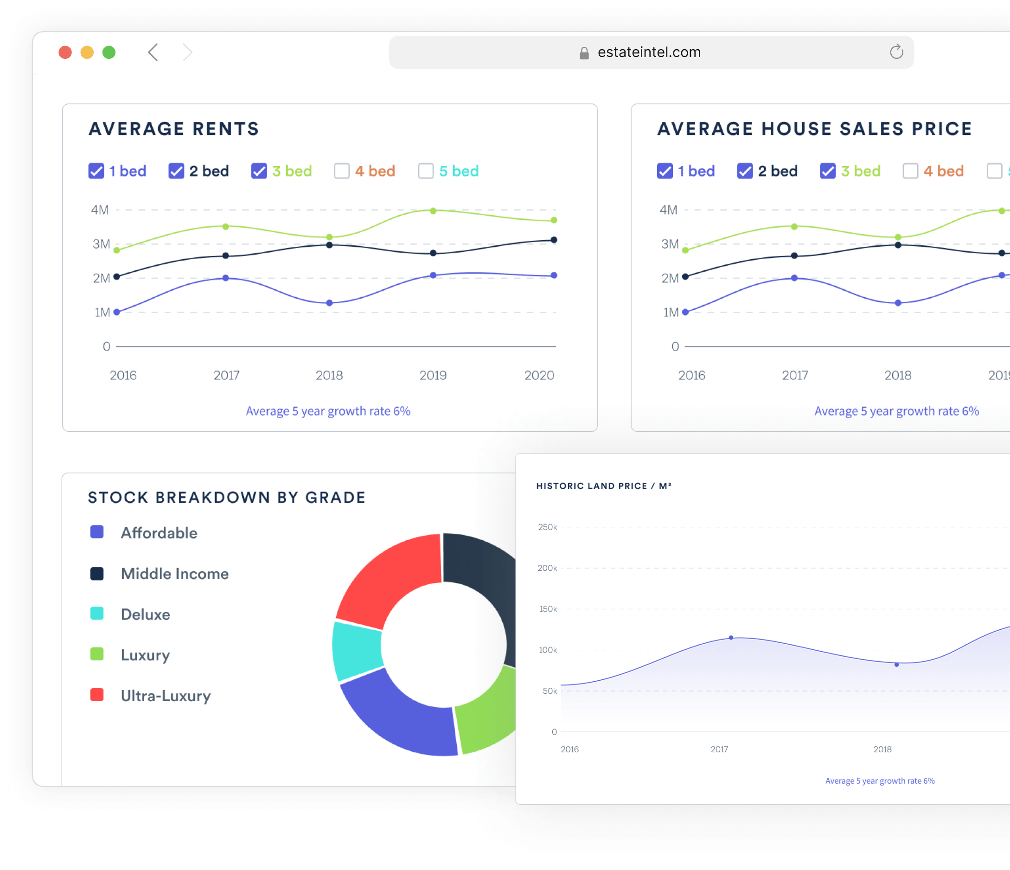Screen dimensions: 1010x870
Task: Click 1 bed 2020 point in Average Rents
Action: [554, 275]
